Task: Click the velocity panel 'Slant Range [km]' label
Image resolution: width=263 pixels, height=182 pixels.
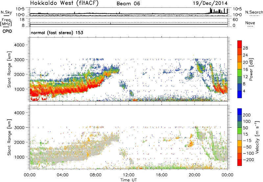Action: 9,137
